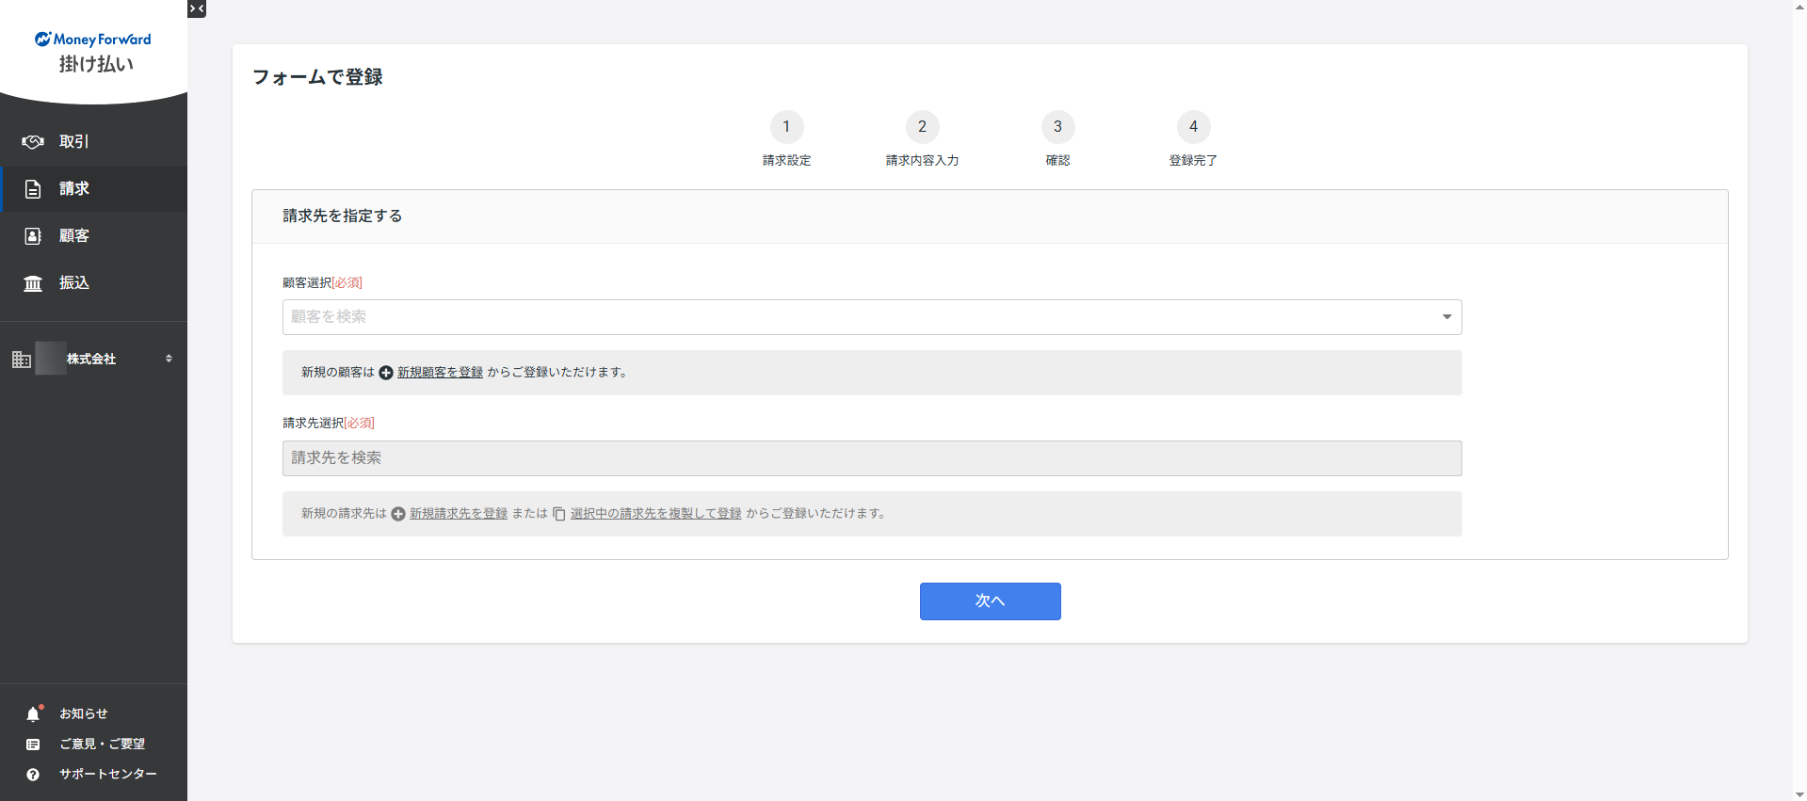Open the 新規請求先を登録 link
Image resolution: width=1807 pixels, height=801 pixels.
458,514
